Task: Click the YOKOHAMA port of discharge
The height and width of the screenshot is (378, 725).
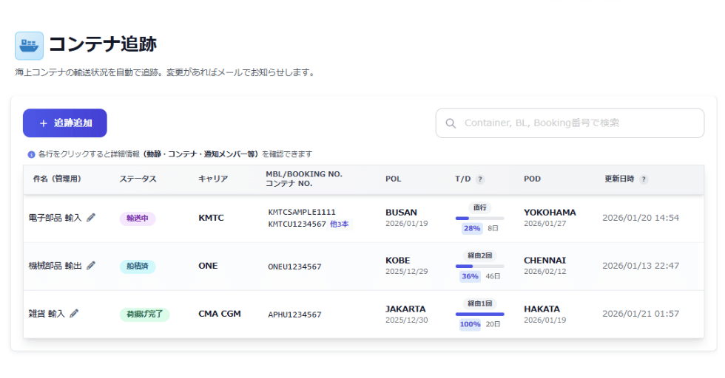Action: click(x=550, y=213)
